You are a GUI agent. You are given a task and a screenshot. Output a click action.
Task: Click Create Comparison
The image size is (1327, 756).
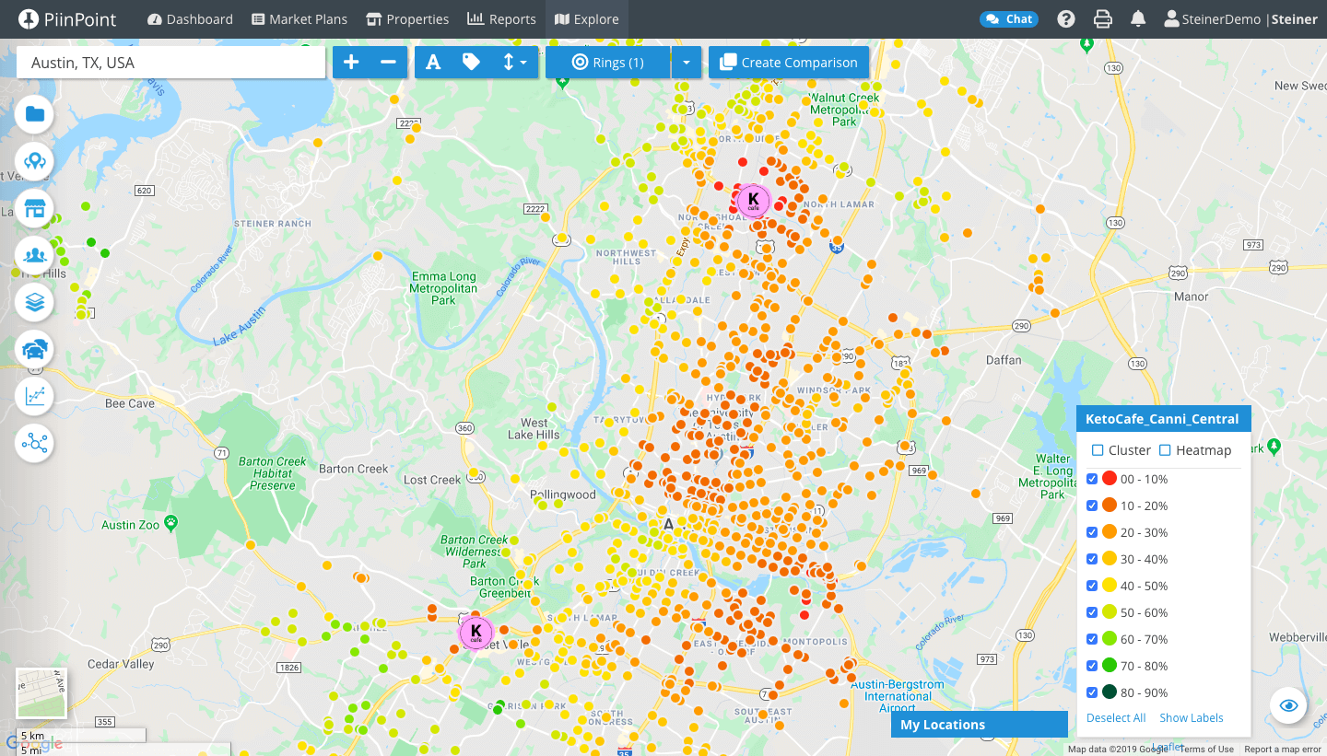coord(789,63)
